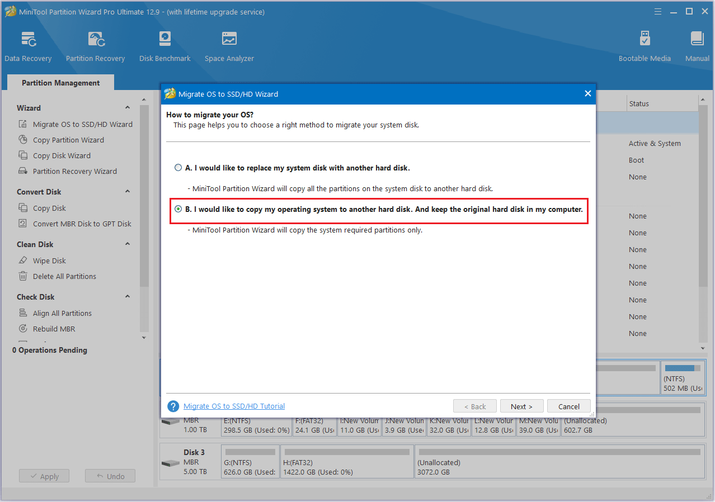Image resolution: width=715 pixels, height=502 pixels.
Task: Open the title bar hamburger menu
Action: 658,12
